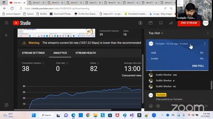Screen dimensions: 213x119
Task: Switch to the Live stream browser tab
Action: 17,3
